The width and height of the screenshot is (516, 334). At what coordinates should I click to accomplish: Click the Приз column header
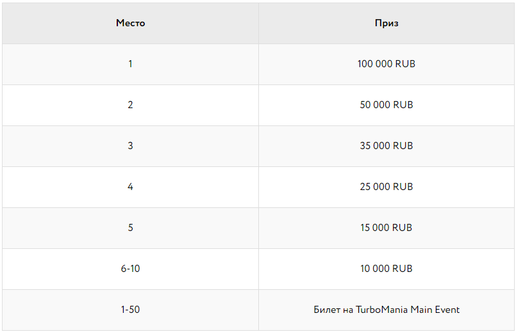387,23
